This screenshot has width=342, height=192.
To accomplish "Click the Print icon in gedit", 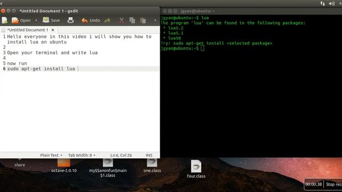I will [x=71, y=20].
